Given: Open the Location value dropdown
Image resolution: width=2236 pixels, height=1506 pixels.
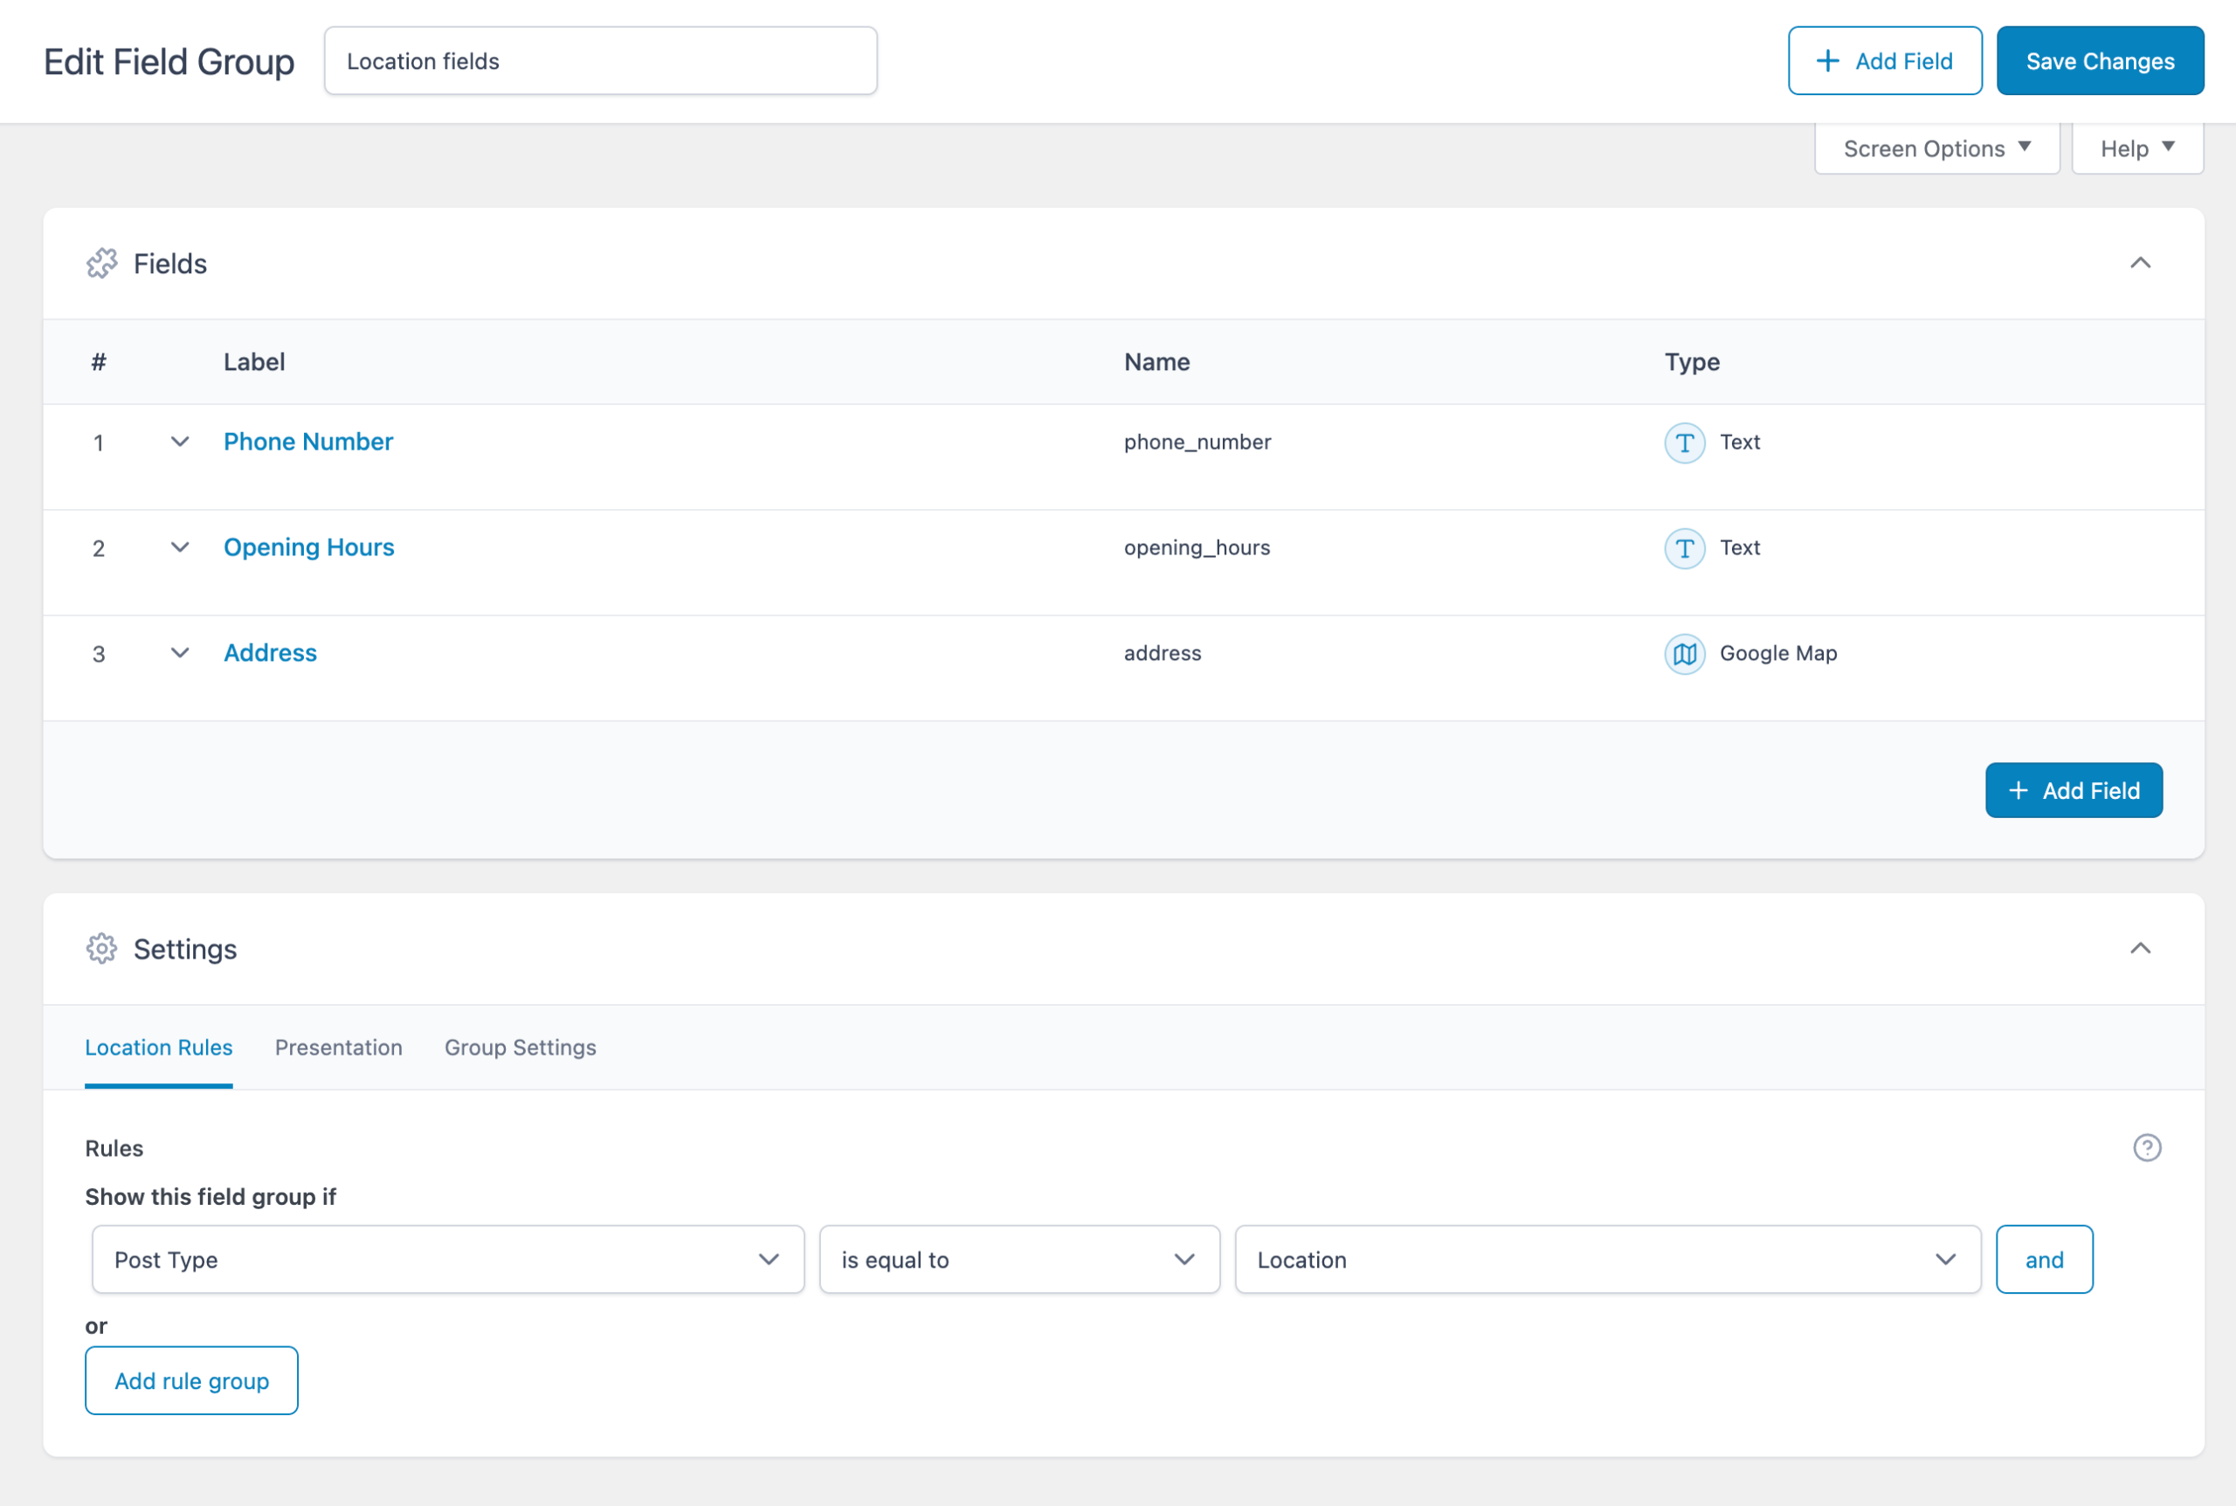Looking at the screenshot, I should (1606, 1259).
